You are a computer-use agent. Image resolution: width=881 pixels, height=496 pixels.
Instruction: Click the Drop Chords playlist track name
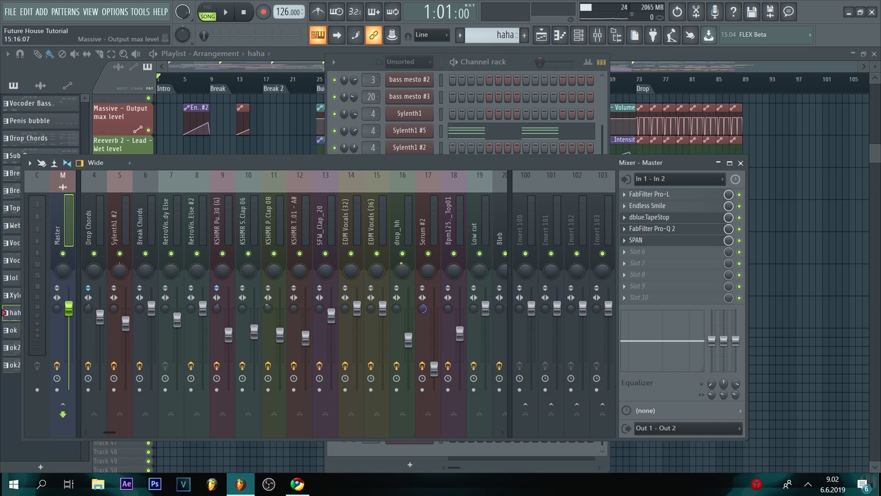click(x=28, y=138)
